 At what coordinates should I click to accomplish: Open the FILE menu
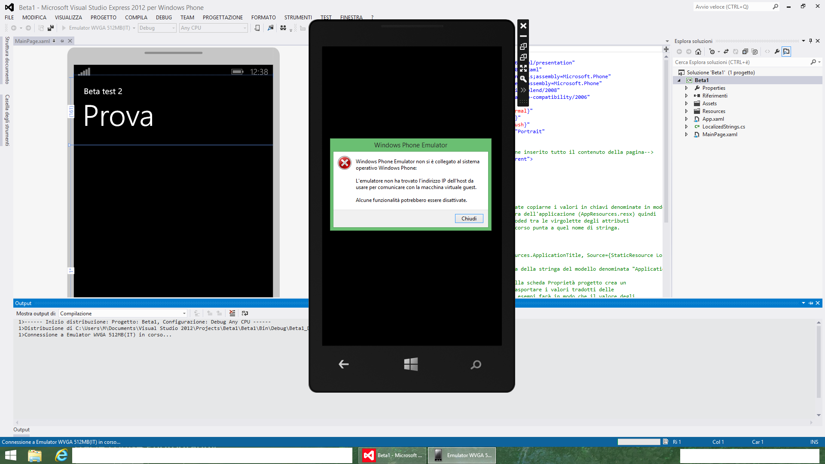[x=9, y=18]
